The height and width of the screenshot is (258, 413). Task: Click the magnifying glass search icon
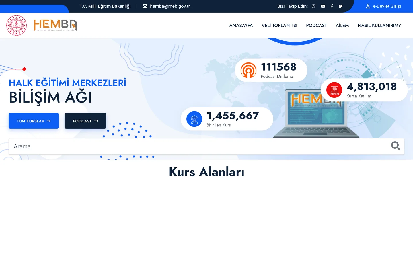(x=396, y=146)
